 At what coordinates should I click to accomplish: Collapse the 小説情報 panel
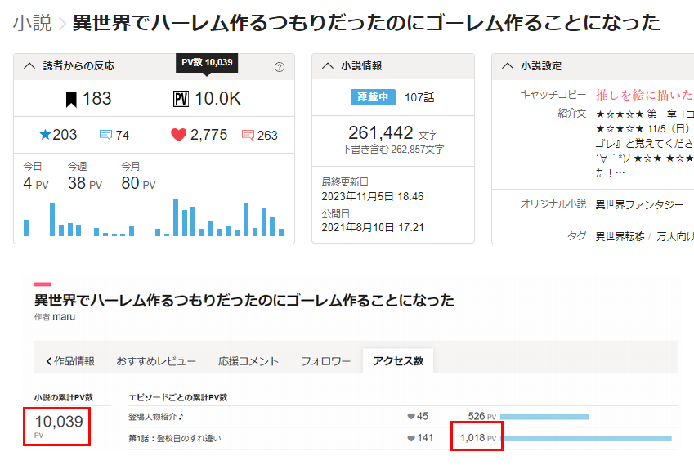click(329, 66)
